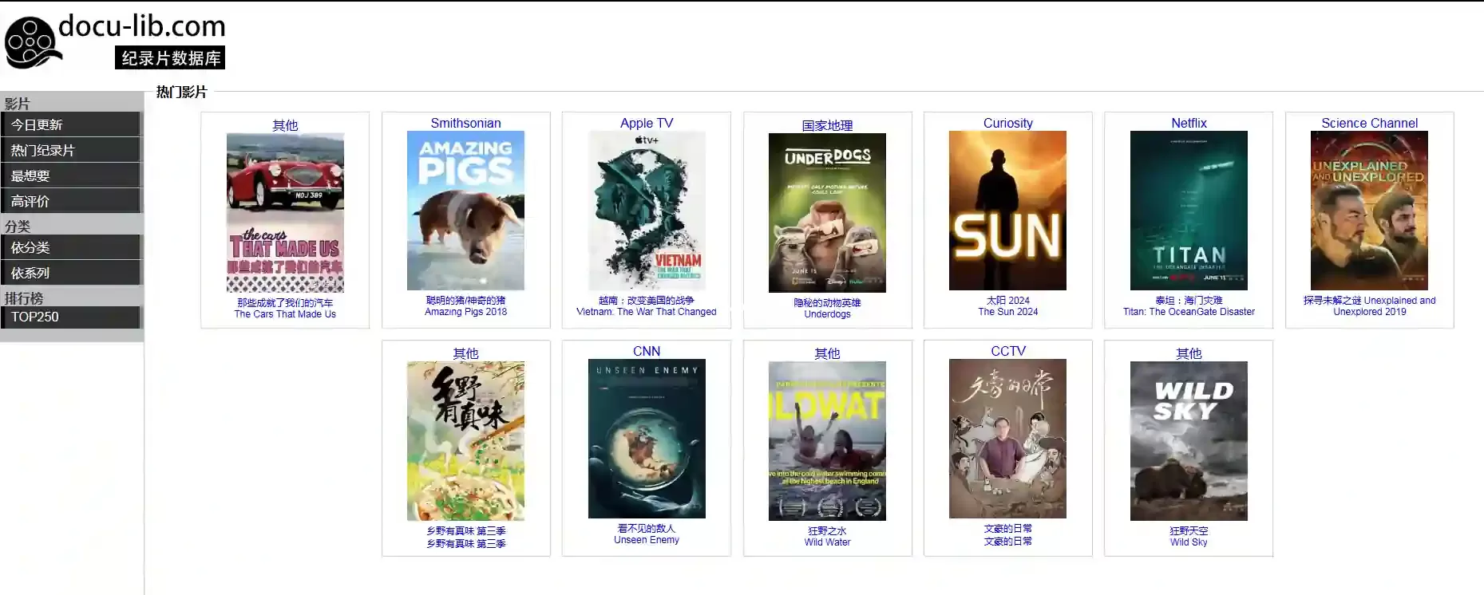Open the 高评价 section
Viewport: 1484px width, 595px height.
click(x=70, y=201)
